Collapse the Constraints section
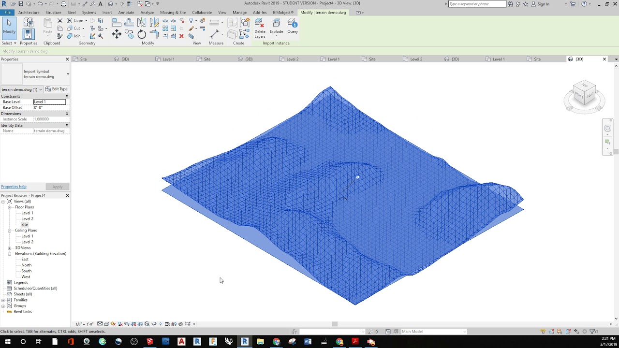 [67, 96]
